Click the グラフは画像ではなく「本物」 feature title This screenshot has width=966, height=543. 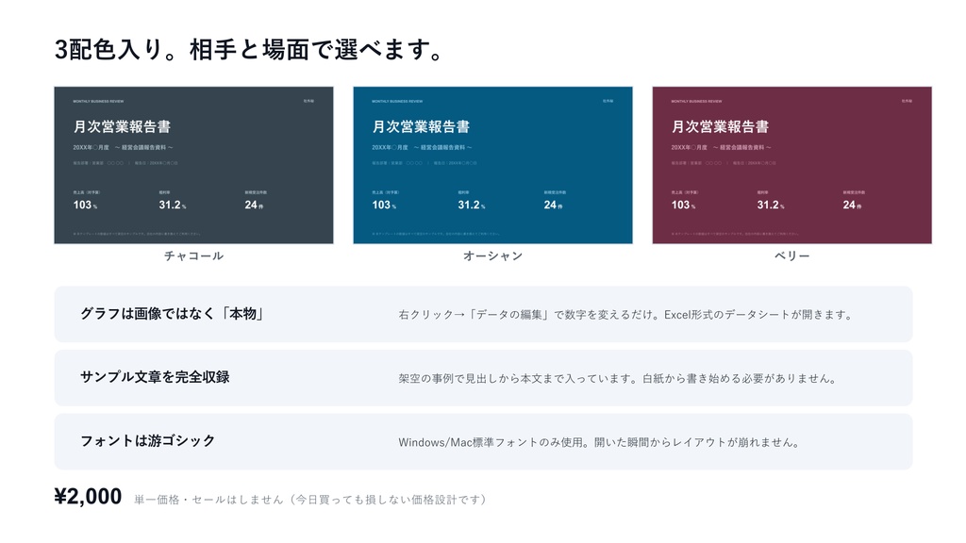click(x=173, y=314)
